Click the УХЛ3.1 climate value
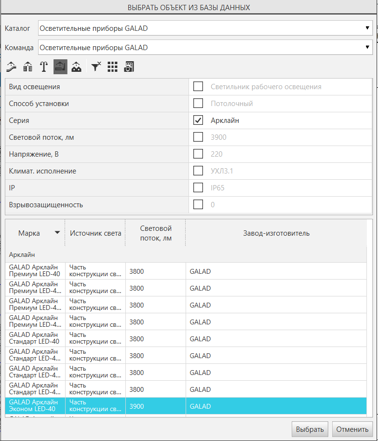 click(x=222, y=171)
